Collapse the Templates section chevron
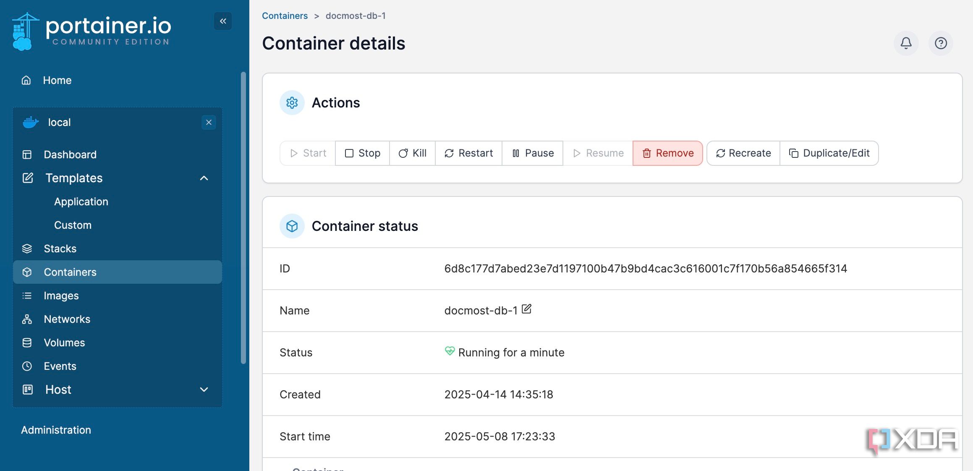Viewport: 973px width, 471px height. click(x=204, y=178)
